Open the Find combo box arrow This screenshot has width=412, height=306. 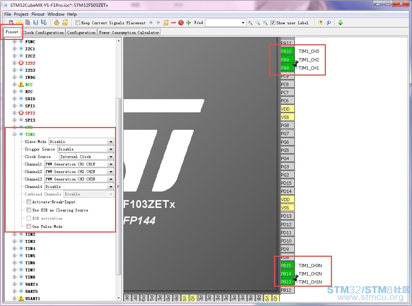[243, 23]
